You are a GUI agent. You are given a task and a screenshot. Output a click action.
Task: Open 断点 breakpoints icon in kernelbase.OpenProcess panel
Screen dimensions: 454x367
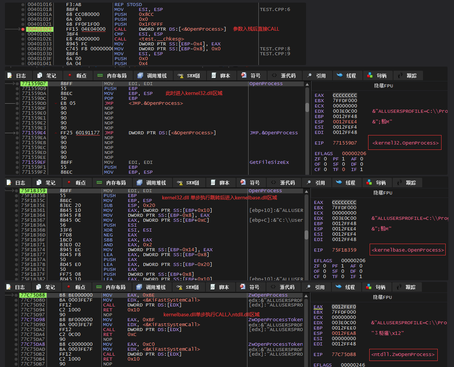point(68,182)
